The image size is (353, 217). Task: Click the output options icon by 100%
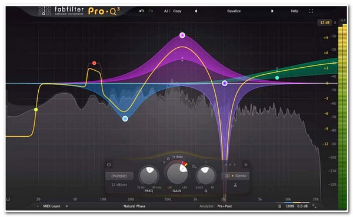tap(279, 206)
